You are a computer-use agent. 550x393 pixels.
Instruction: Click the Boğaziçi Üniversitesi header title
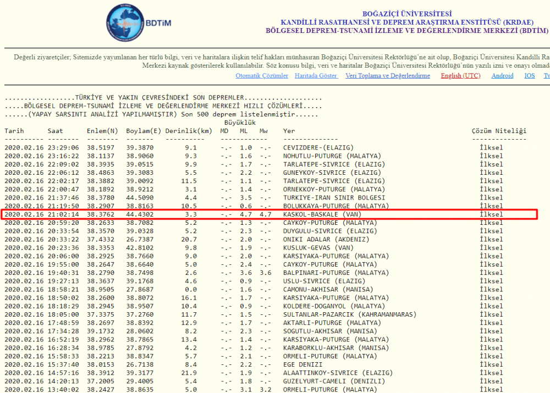pos(407,14)
